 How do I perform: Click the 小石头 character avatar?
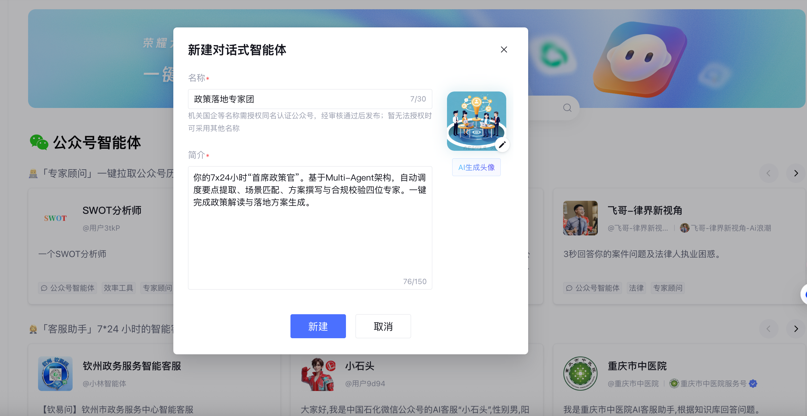click(x=318, y=374)
